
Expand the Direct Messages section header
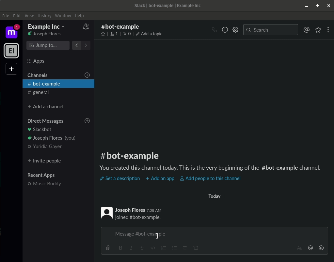click(45, 121)
